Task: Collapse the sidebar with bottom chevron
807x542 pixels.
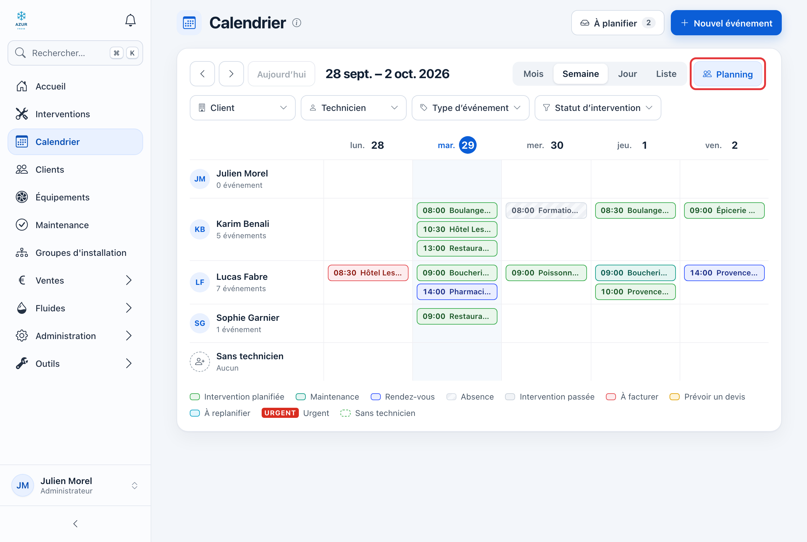Action: (x=75, y=524)
